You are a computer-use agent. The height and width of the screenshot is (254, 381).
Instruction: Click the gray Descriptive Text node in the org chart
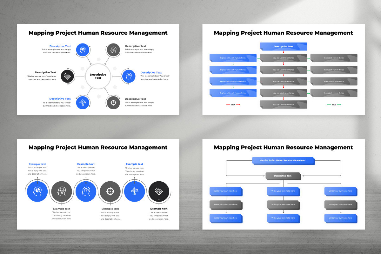pyautogui.click(x=284, y=176)
